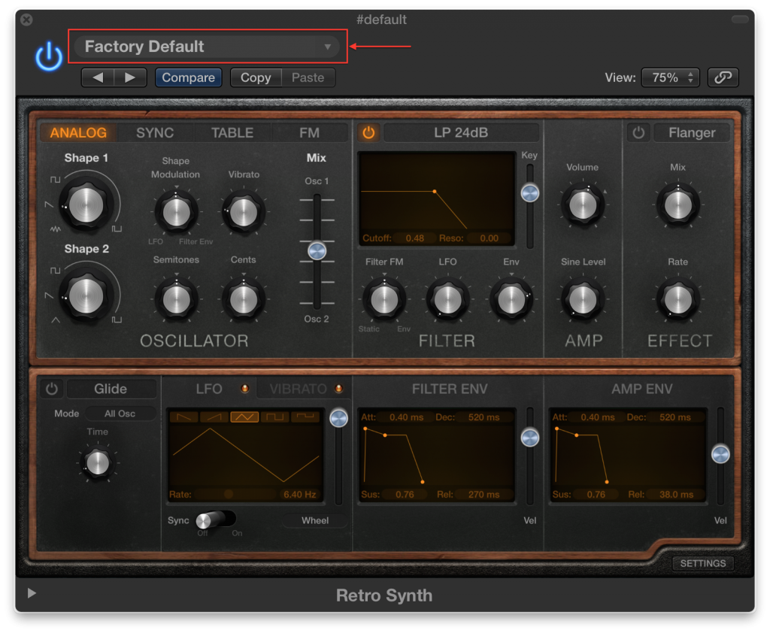
Task: Select the triangle LFO waveform
Action: pos(244,417)
